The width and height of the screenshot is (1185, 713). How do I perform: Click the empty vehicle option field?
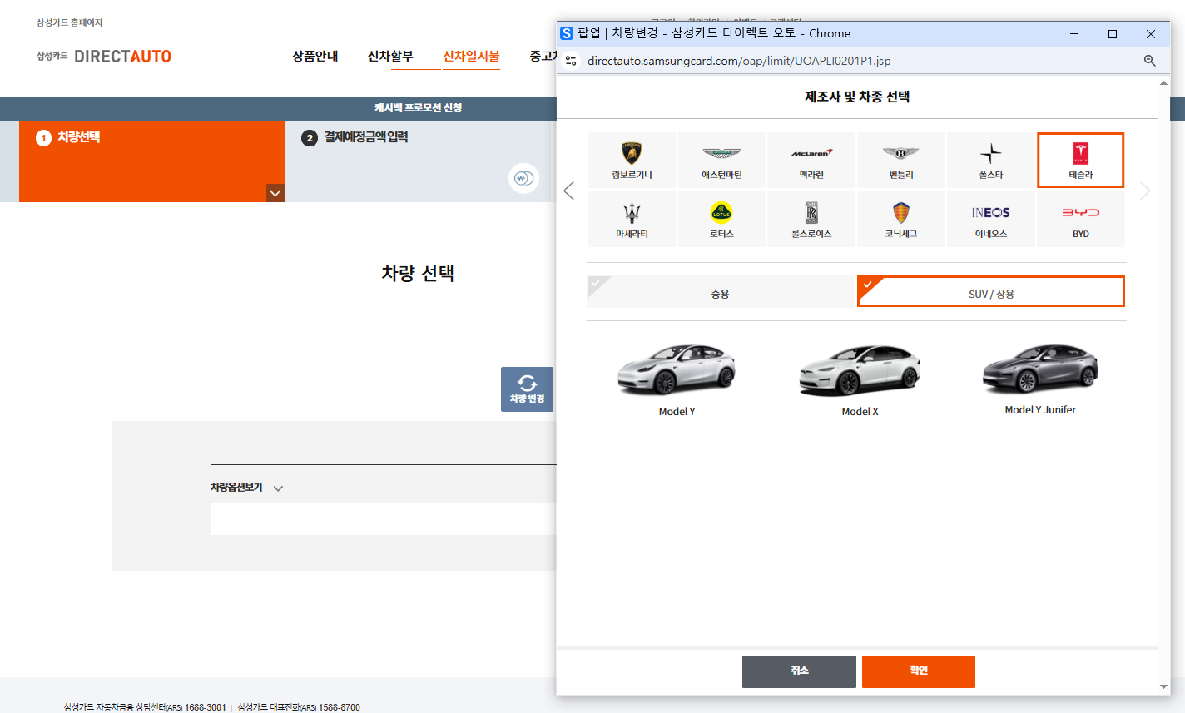click(x=383, y=519)
